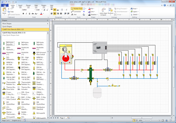Screen dimensions: 176x123
Task: Click the Group button
Action: click(x=118, y=15)
